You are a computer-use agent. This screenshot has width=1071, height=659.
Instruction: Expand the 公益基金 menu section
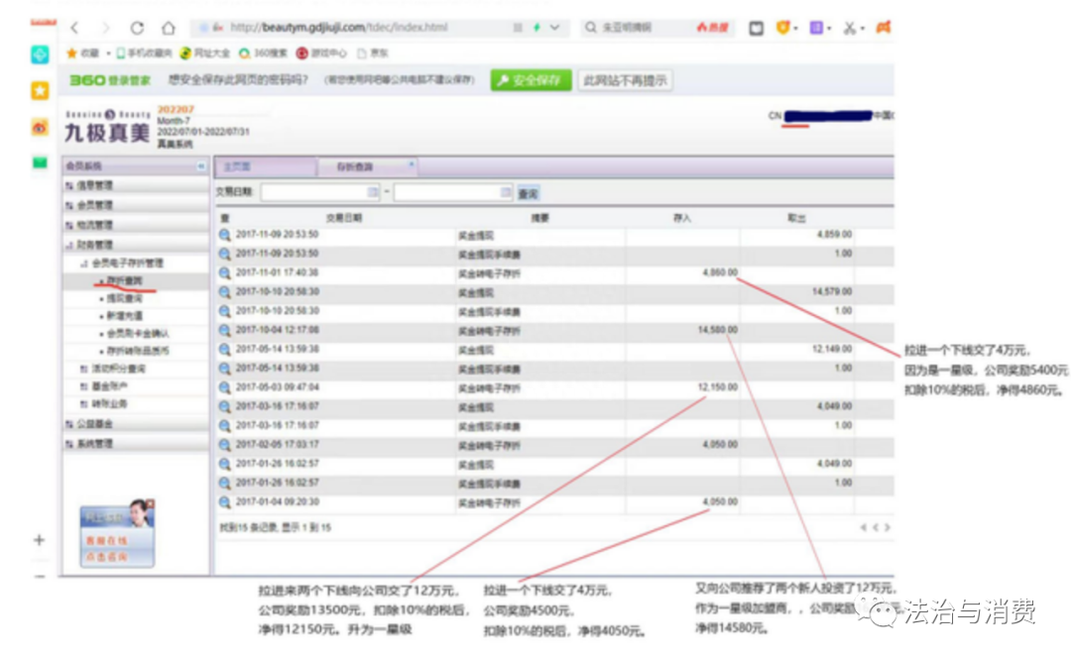135,423
